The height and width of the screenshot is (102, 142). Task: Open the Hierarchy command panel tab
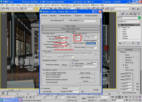click(x=127, y=14)
